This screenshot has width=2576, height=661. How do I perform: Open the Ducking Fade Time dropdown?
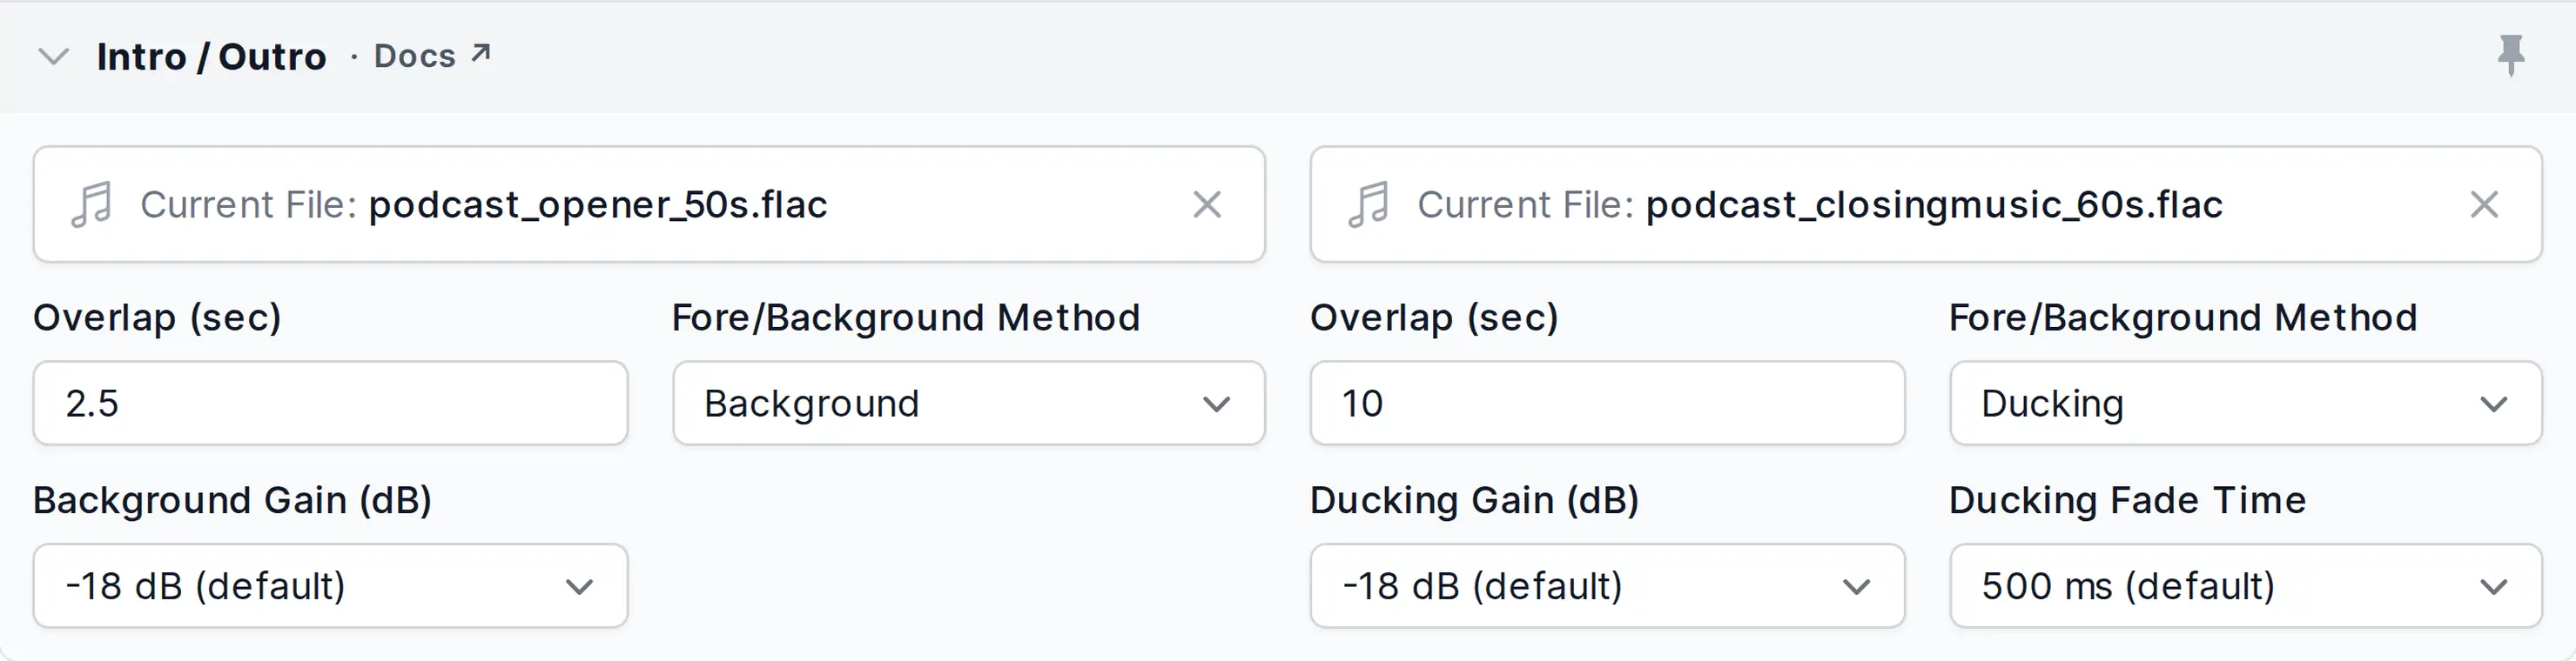tap(2246, 586)
